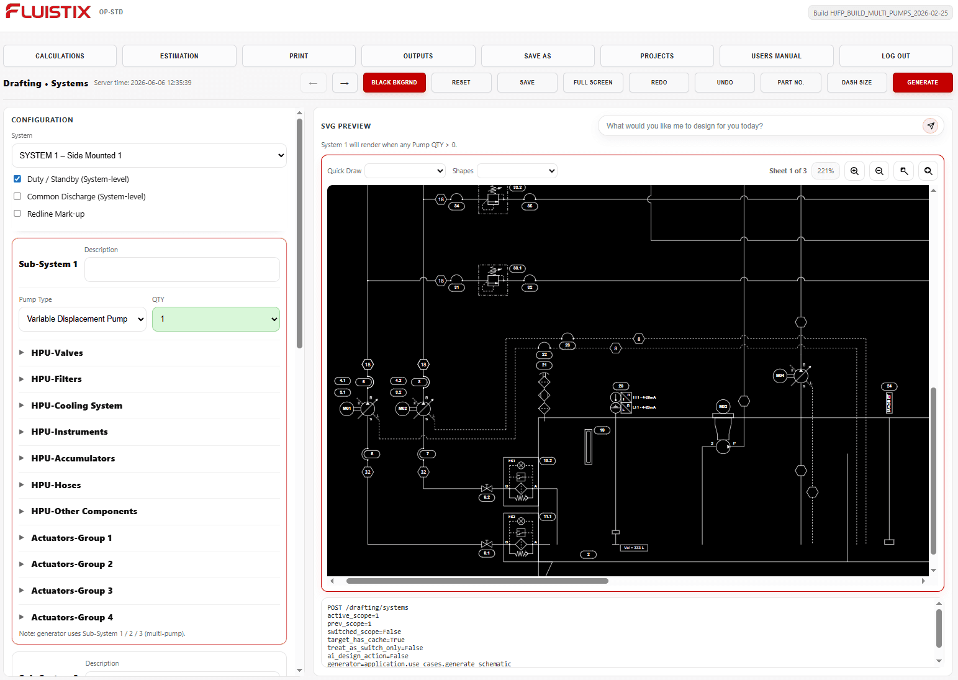This screenshot has width=958, height=680.
Task: Click the forward arrow navigation button
Action: [x=345, y=83]
